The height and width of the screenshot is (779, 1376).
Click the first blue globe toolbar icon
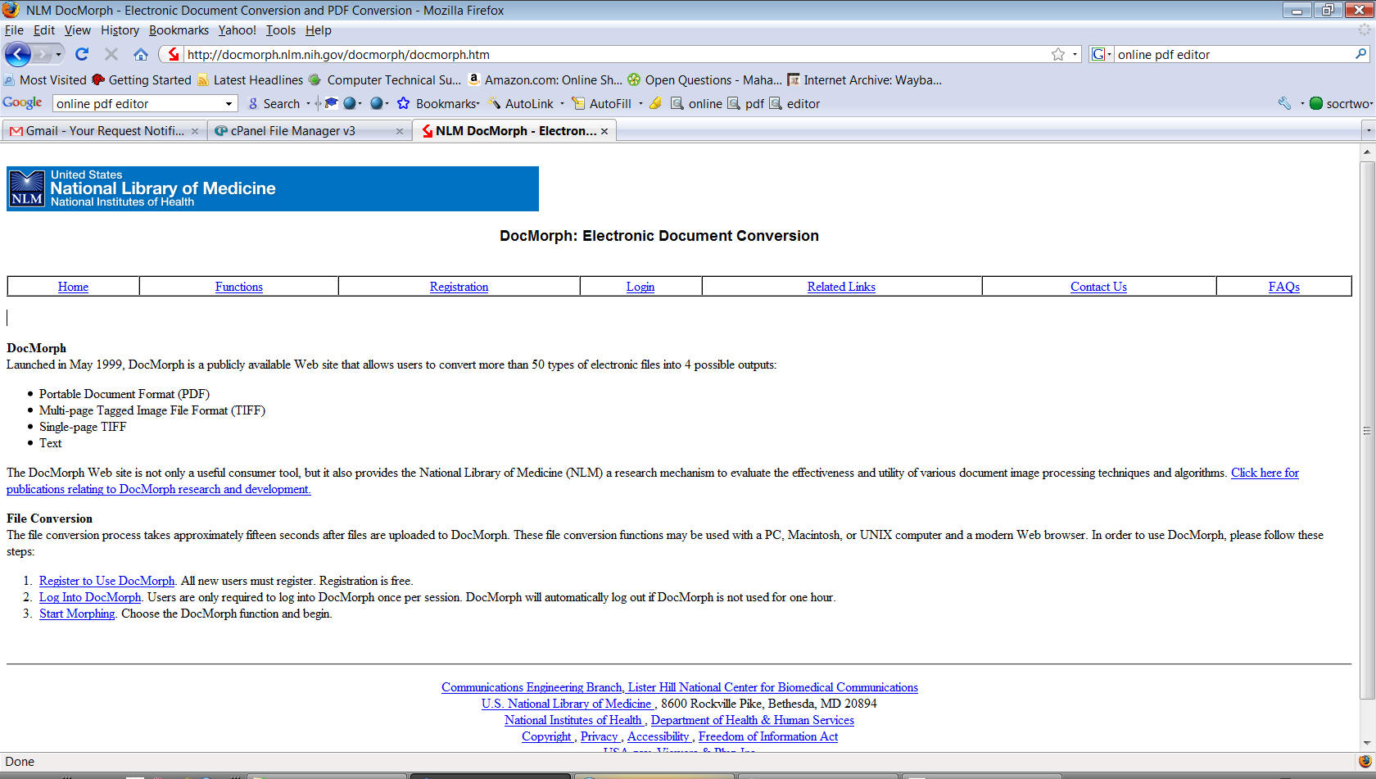click(350, 103)
